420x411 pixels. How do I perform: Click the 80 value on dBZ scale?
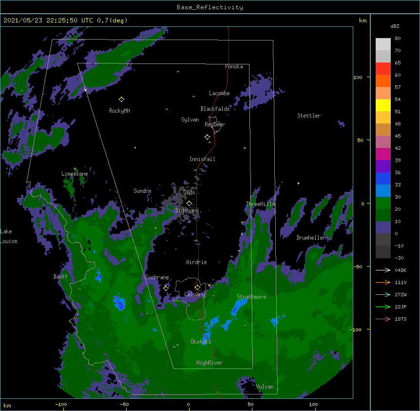point(398,39)
